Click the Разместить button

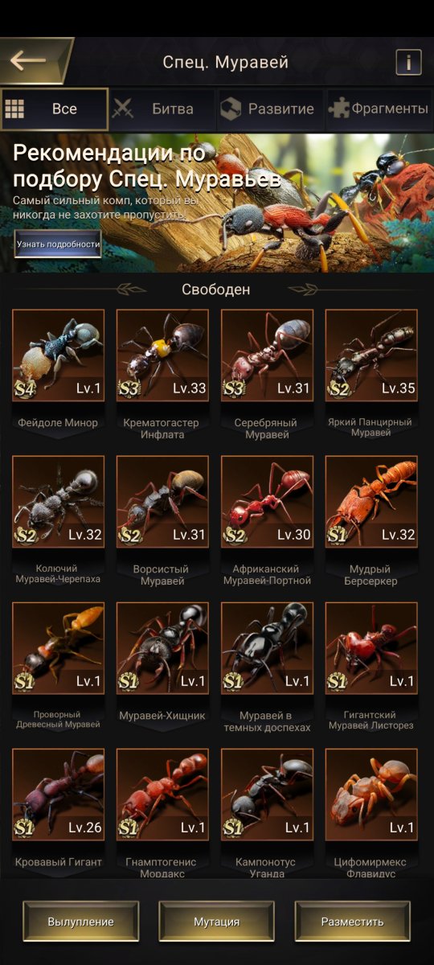point(352,922)
